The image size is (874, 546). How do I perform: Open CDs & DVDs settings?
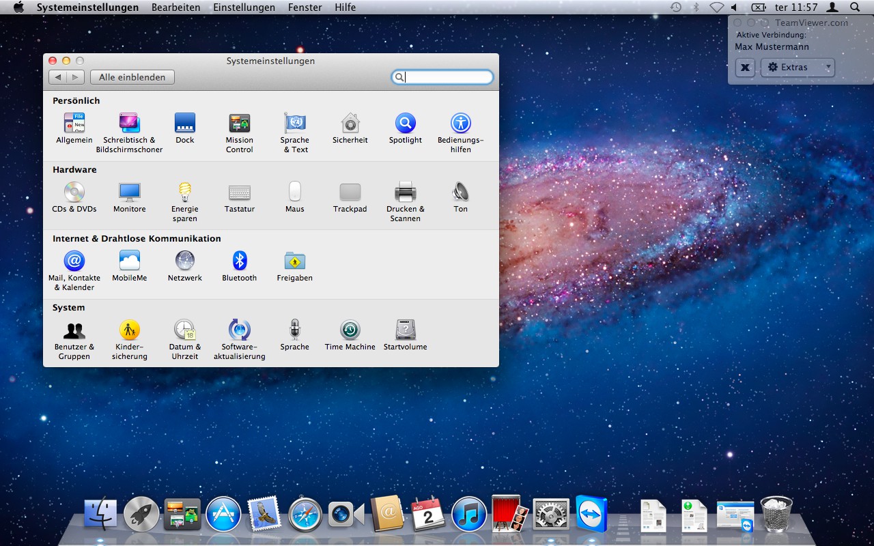click(74, 197)
